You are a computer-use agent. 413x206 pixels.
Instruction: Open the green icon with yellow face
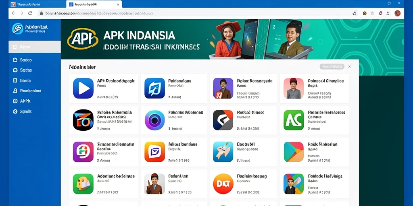(83, 183)
